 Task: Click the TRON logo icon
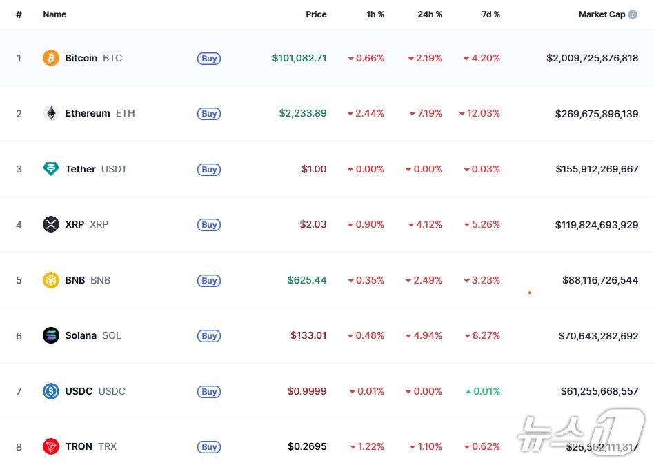51,446
